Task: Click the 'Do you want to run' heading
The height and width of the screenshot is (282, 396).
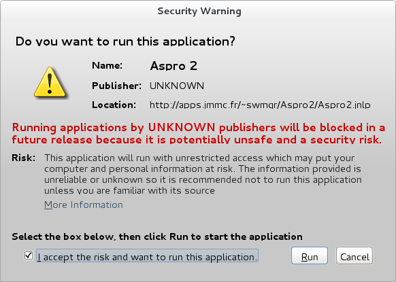Action: coord(125,41)
